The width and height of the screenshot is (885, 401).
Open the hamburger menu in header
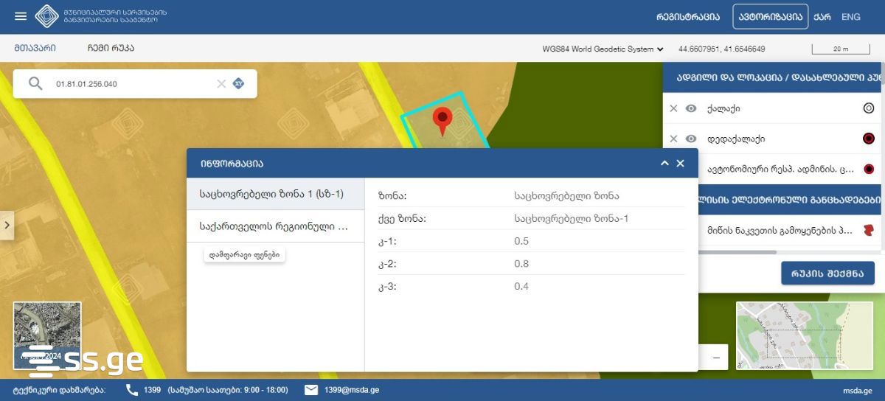(21, 16)
